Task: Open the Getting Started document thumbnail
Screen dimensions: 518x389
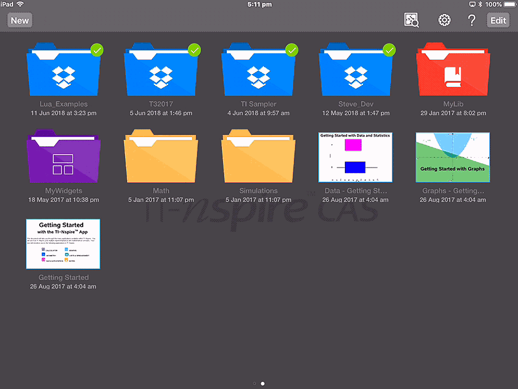Action: click(x=64, y=244)
